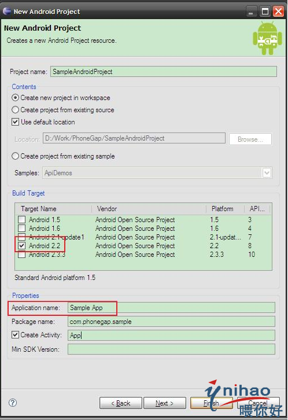
Task: Toggle the Use default location checkbox
Action: [15, 122]
